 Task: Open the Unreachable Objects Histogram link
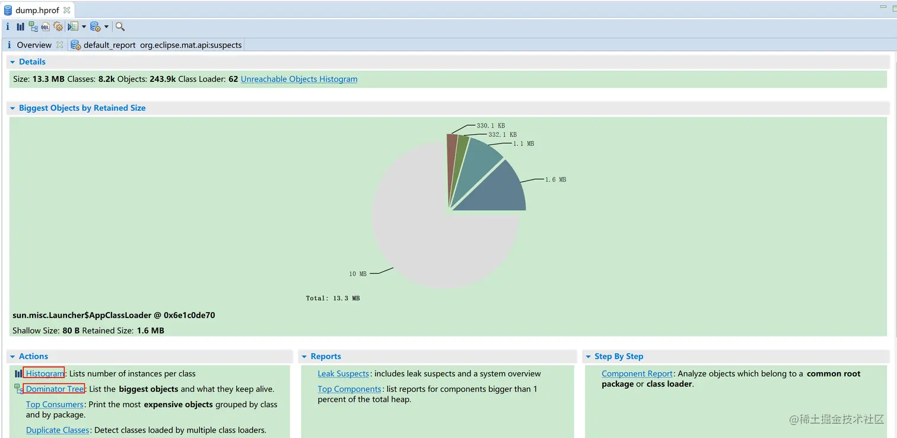[299, 79]
